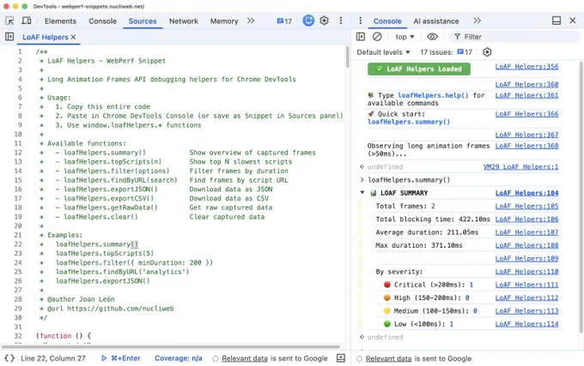The image size is (584, 366).
Task: Show the Sources navigator sidebar
Action: pos(9,37)
